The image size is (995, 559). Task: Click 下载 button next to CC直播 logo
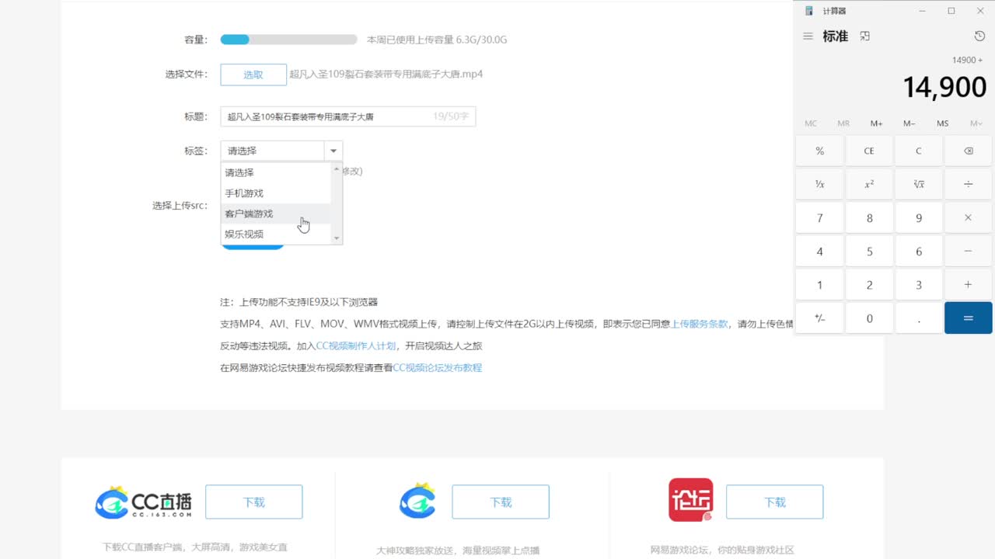point(254,502)
